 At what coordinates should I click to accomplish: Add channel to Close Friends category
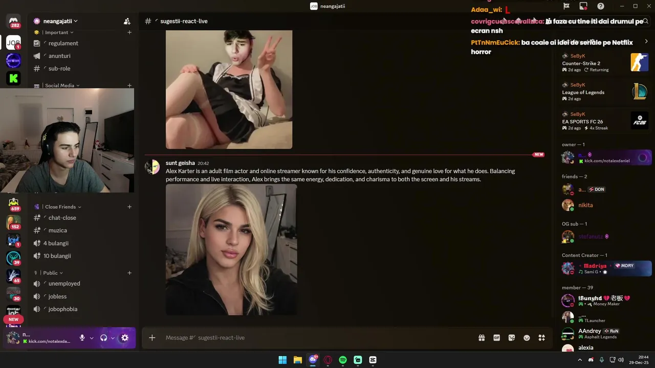pyautogui.click(x=129, y=206)
